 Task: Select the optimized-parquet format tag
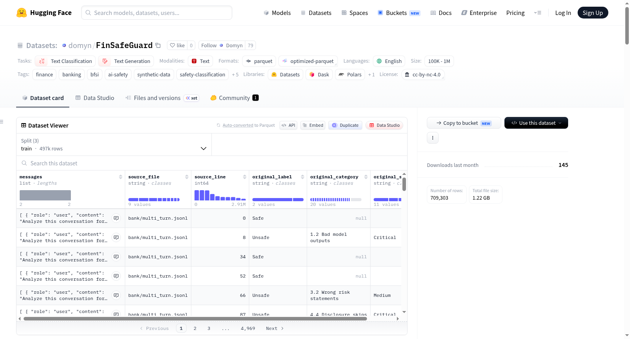[x=308, y=61]
